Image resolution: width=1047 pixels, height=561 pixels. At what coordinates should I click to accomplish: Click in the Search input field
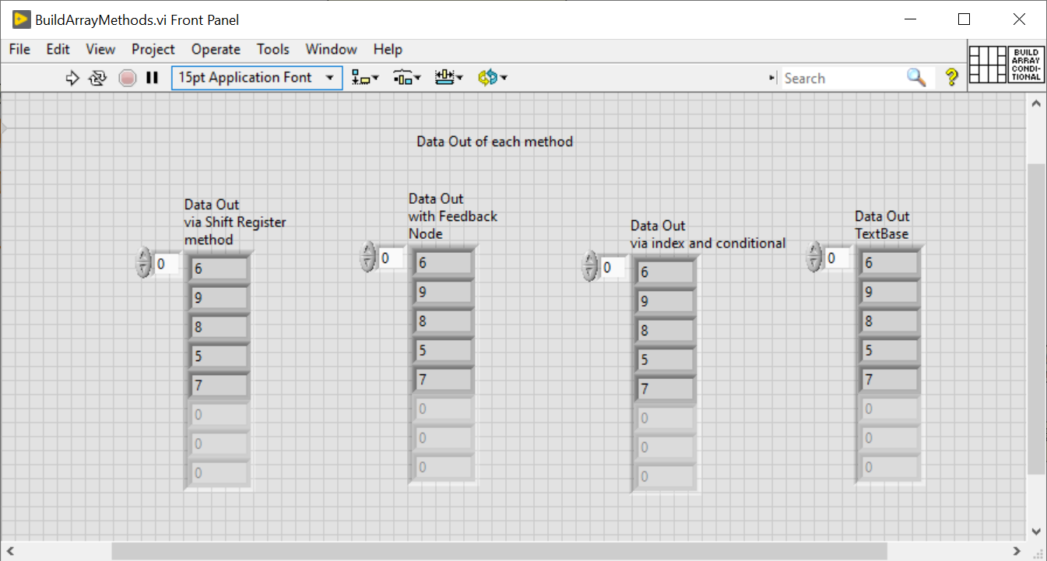point(843,78)
